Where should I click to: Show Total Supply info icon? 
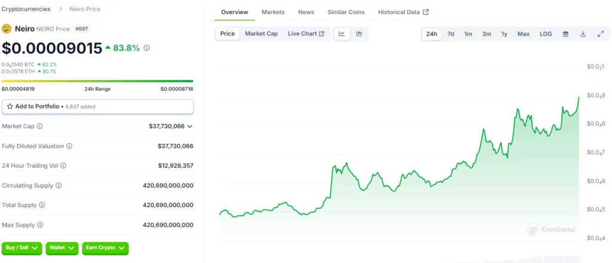tap(42, 205)
